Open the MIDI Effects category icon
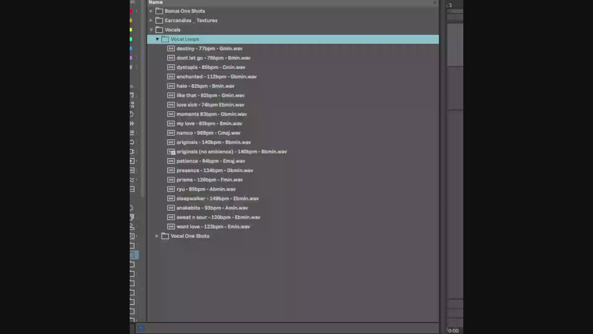 tap(132, 133)
